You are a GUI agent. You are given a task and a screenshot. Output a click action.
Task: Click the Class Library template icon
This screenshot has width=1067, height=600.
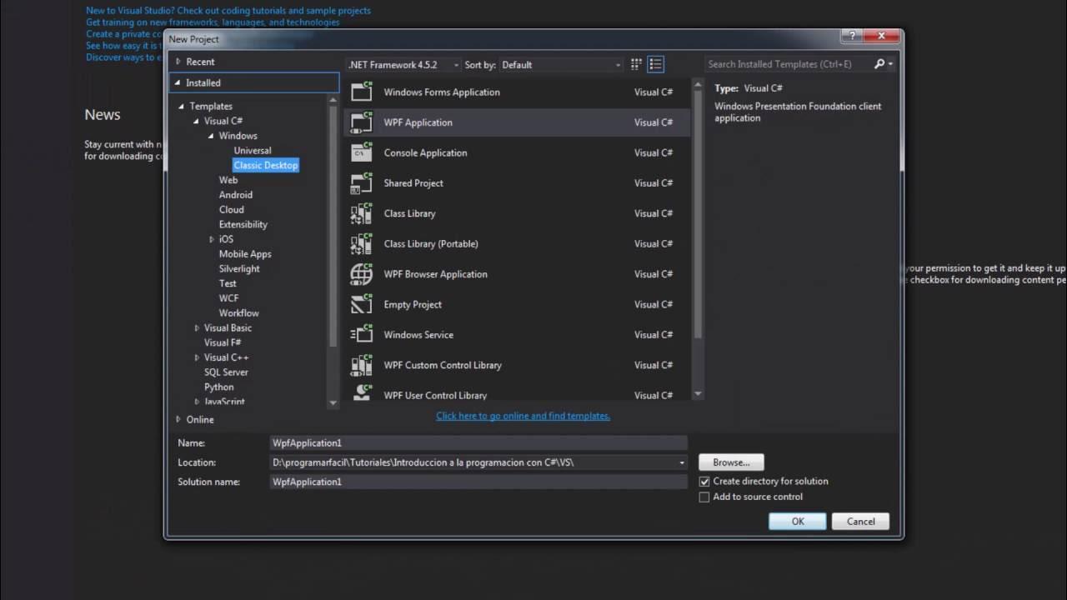(362, 213)
